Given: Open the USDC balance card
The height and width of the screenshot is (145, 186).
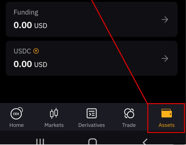Looking at the screenshot, I should point(92,58).
